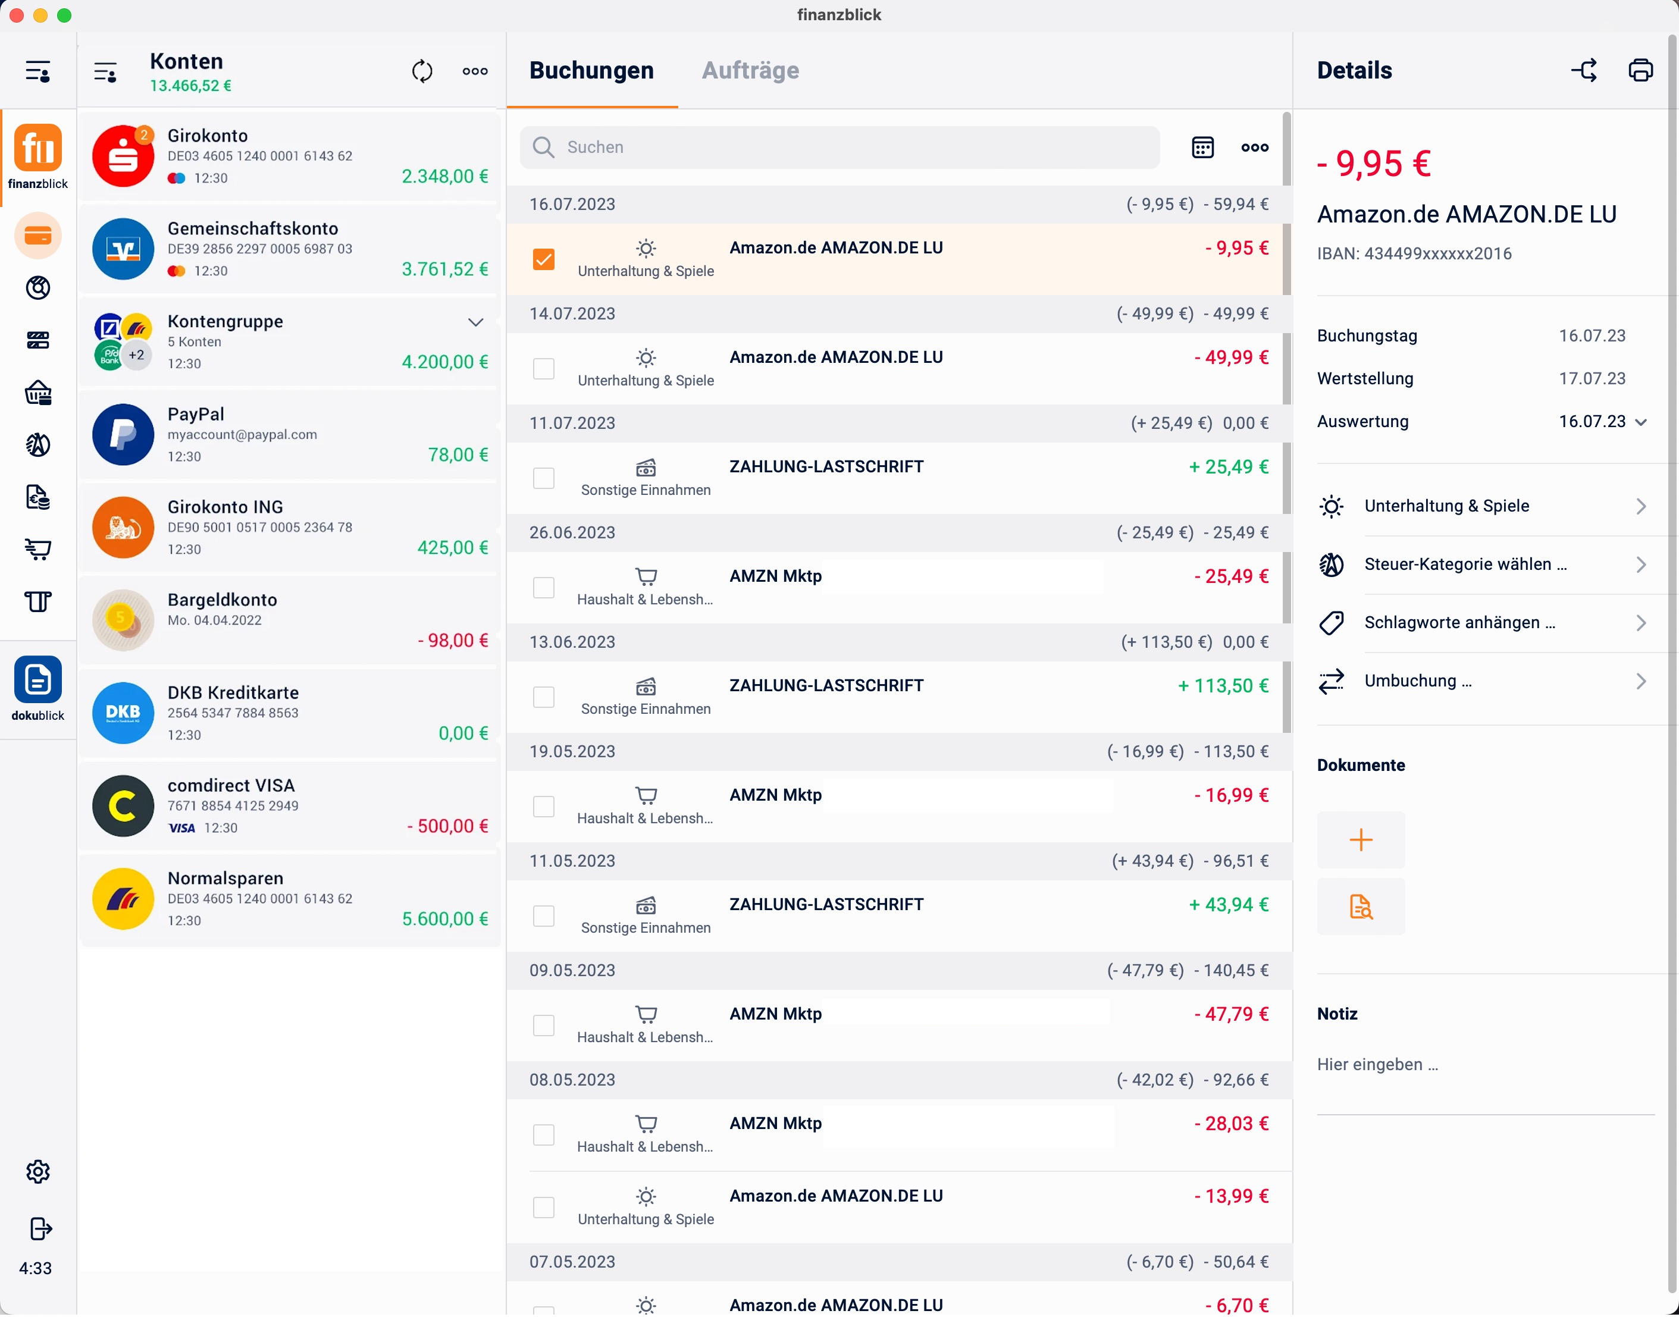
Task: Check the AMZN Mktp -25,49 € booking
Action: (x=544, y=588)
